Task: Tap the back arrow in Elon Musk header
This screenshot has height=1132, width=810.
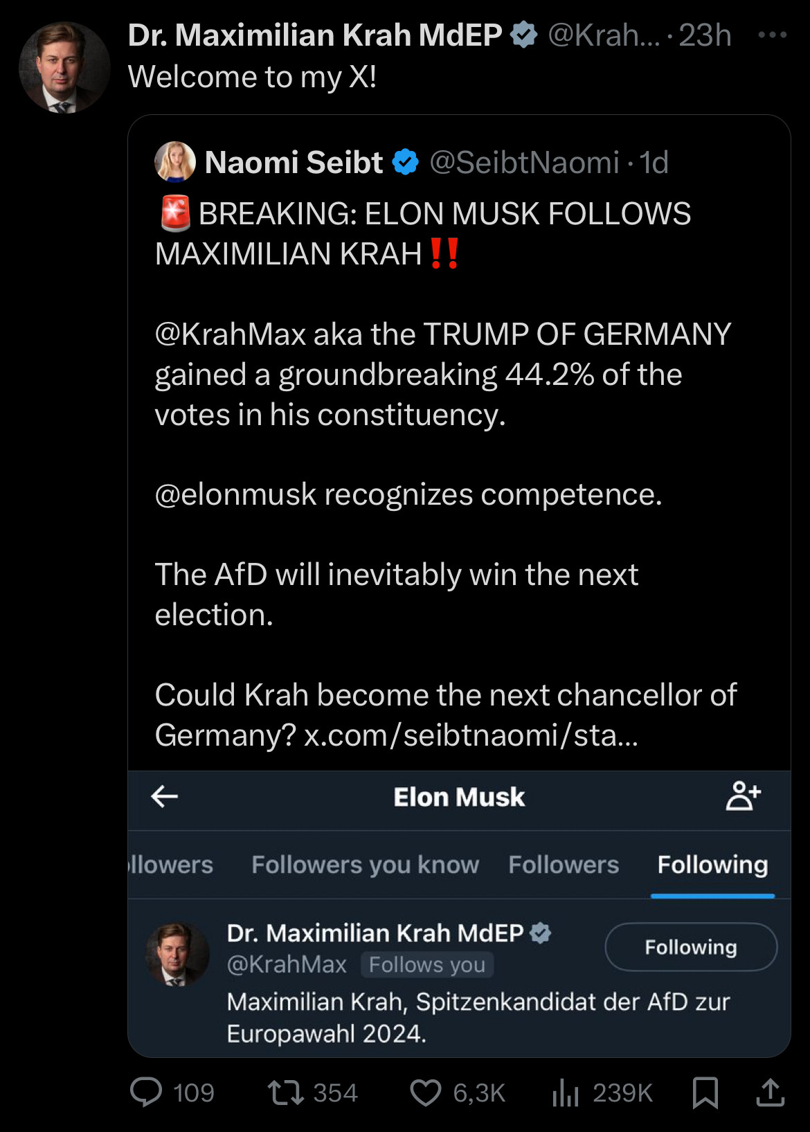Action: 165,796
